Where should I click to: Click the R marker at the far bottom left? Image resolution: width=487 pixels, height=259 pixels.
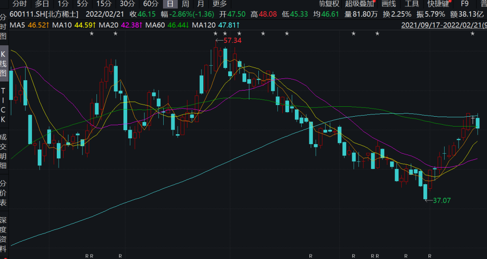click(87, 256)
